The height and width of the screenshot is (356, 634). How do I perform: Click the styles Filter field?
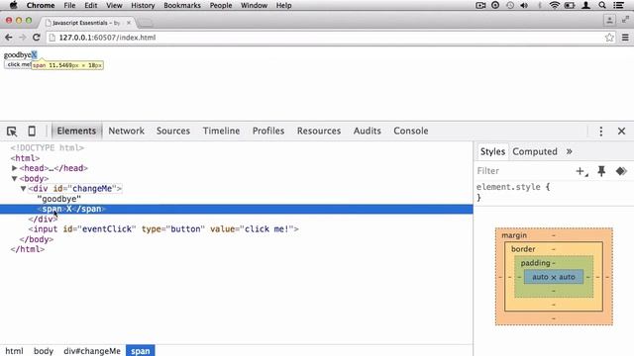click(524, 171)
